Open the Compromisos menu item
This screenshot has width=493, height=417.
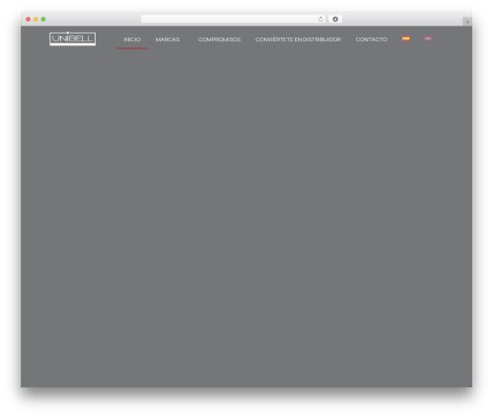[219, 39]
